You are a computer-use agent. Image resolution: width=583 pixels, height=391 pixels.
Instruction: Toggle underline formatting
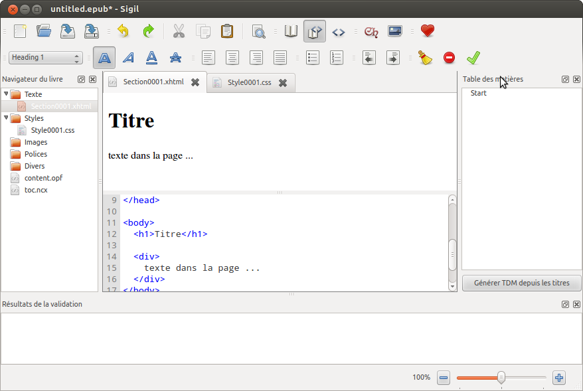pyautogui.click(x=151, y=58)
